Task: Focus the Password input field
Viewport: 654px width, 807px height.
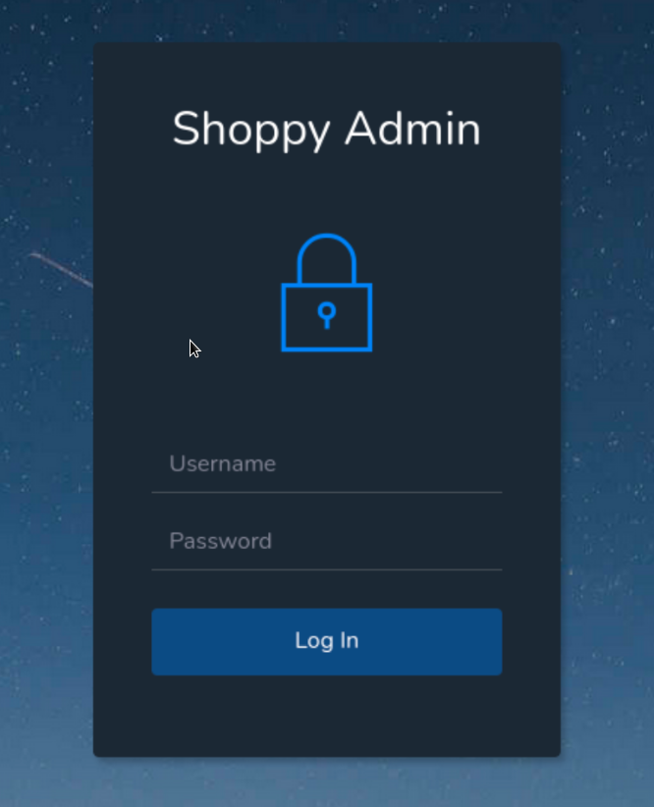Action: (326, 541)
